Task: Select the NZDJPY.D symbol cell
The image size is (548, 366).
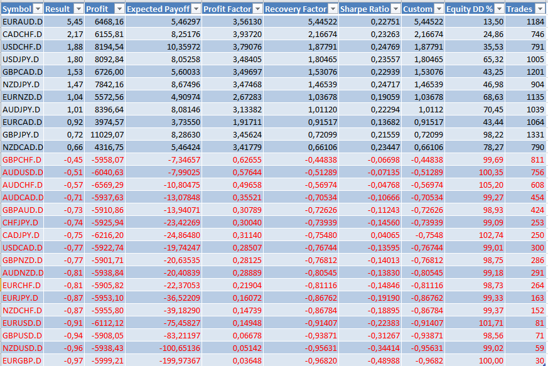Action: 22,85
